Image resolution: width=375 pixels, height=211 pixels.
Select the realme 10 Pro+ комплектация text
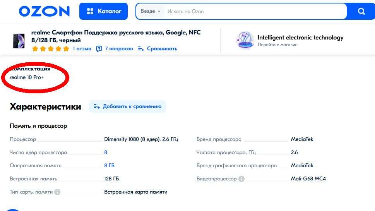27,77
